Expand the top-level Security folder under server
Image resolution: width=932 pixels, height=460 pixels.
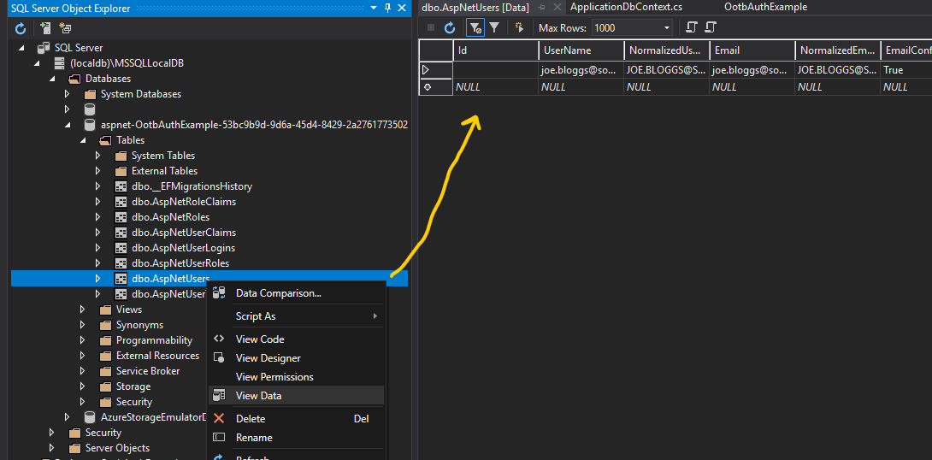(52, 433)
